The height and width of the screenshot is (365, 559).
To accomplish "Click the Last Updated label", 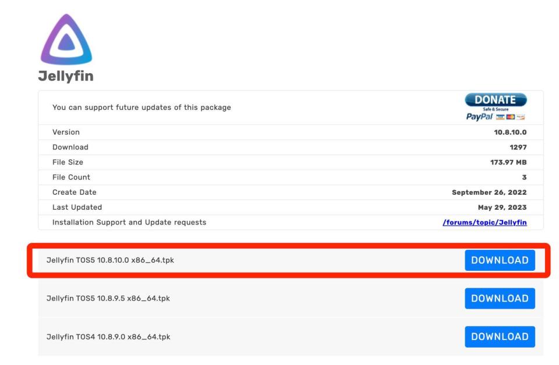I will click(x=77, y=207).
